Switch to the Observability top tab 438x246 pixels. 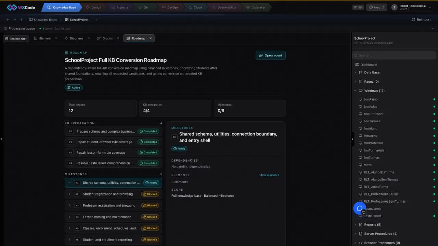pos(224,7)
